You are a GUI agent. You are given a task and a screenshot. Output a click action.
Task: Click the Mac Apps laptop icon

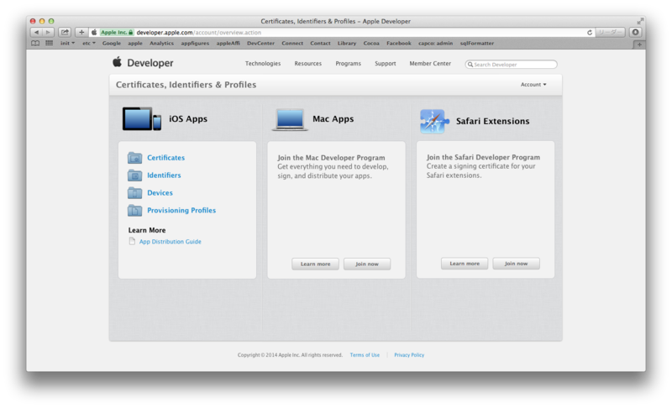pyautogui.click(x=290, y=119)
